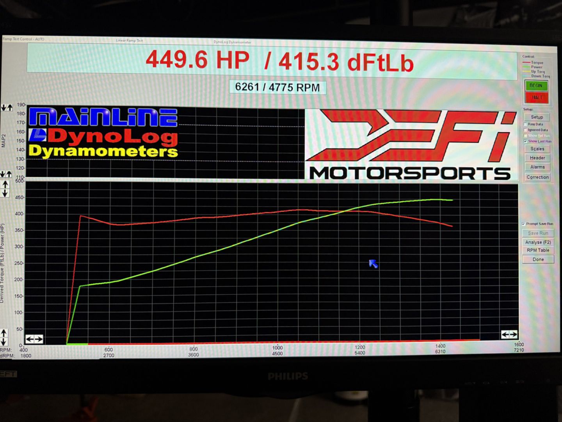Open the Setup dialog
This screenshot has width=562, height=422.
[x=537, y=117]
